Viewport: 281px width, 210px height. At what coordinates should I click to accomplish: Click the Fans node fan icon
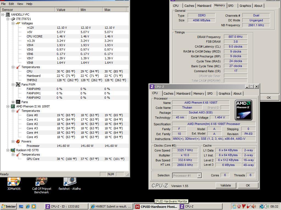pyautogui.click(x=18, y=102)
